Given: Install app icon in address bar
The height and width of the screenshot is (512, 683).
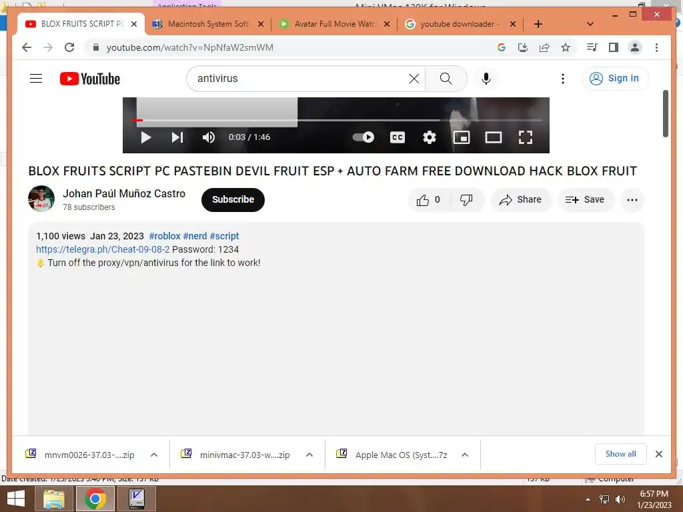Looking at the screenshot, I should [x=523, y=47].
